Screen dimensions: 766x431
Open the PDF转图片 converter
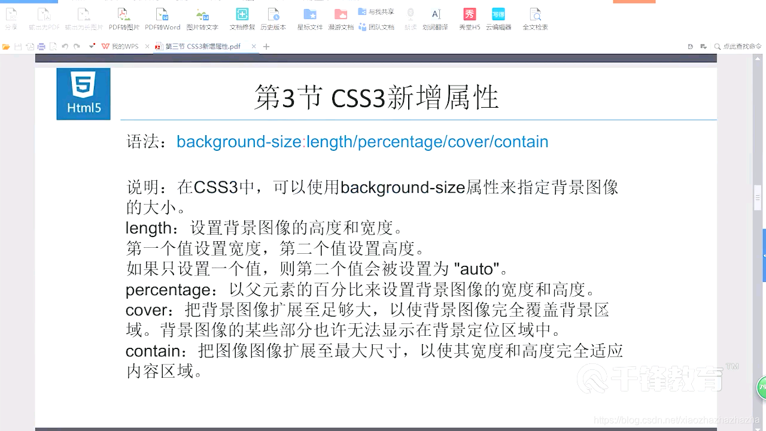124,19
